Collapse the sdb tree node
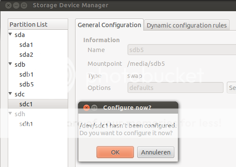The height and width of the screenshot is (167, 236). coord(10,64)
